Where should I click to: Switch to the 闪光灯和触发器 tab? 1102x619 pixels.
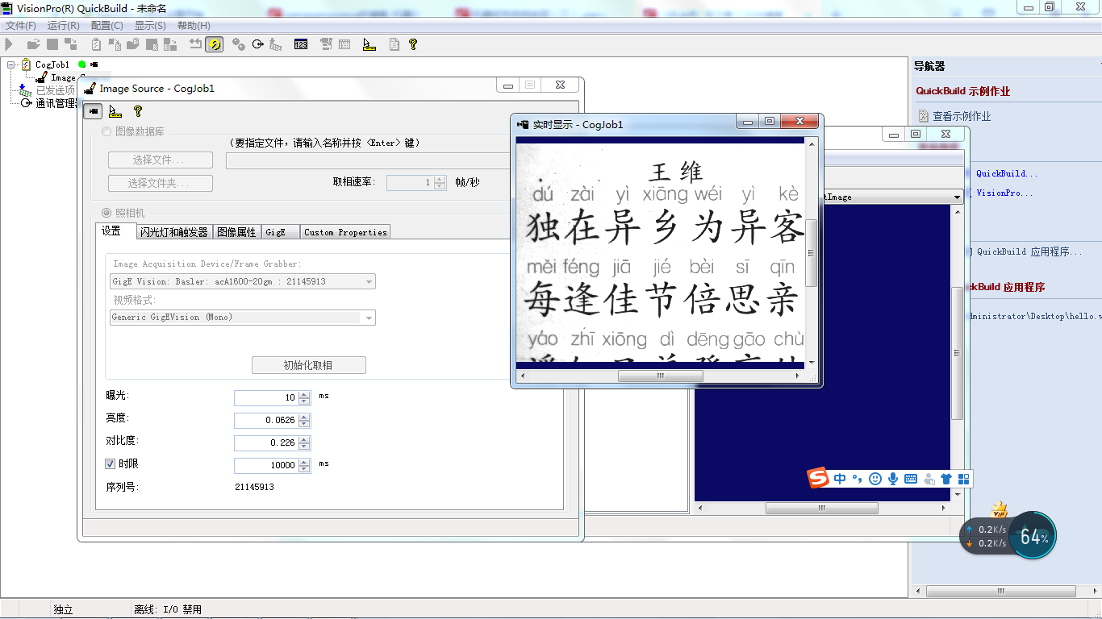(174, 232)
